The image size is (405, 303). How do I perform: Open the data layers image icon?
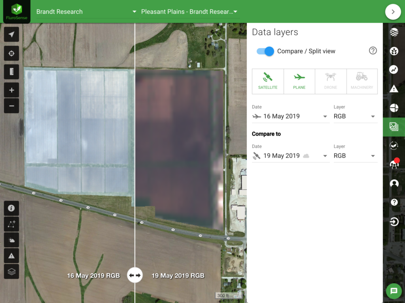click(394, 127)
